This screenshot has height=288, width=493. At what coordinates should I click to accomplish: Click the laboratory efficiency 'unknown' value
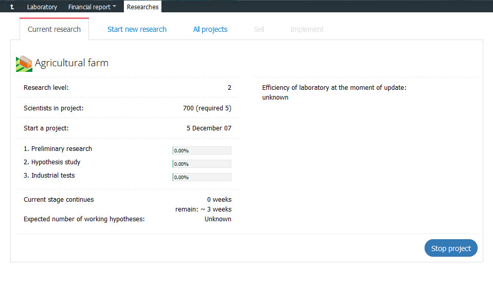click(275, 98)
